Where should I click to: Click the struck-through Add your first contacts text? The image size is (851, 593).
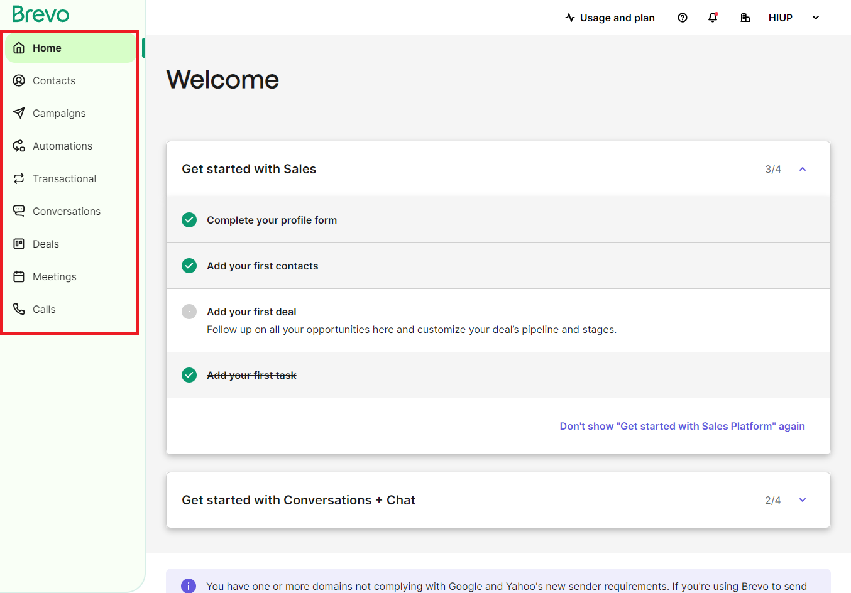click(262, 266)
